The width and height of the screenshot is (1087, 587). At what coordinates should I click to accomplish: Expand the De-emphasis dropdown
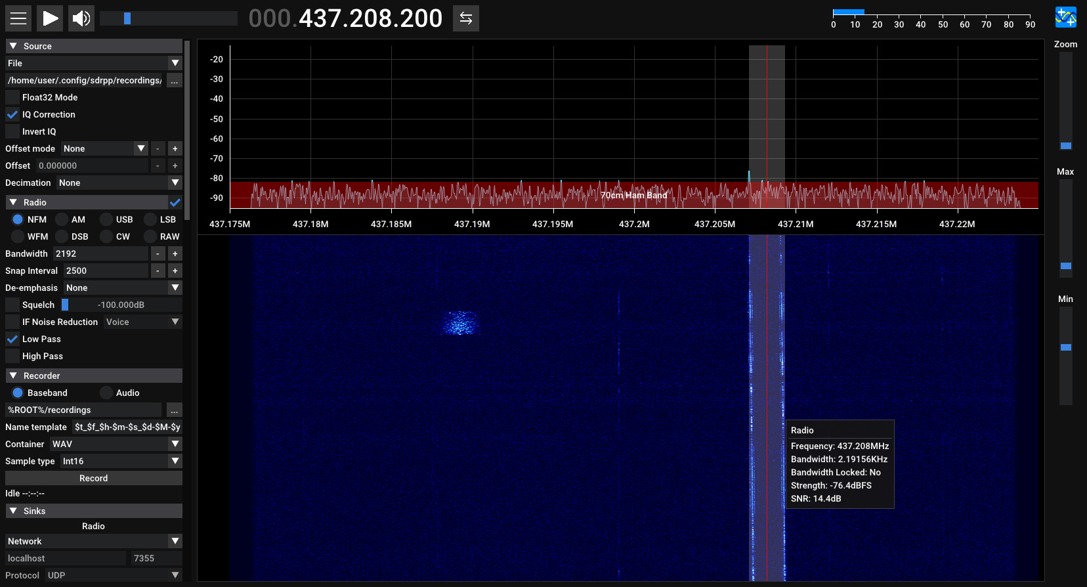click(122, 288)
